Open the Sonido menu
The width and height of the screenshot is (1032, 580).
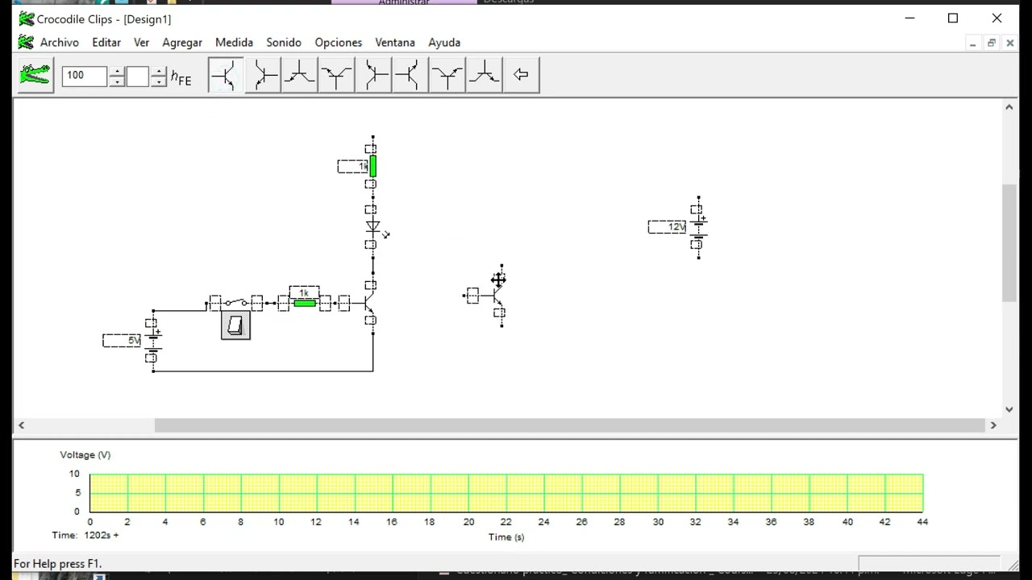pyautogui.click(x=284, y=43)
